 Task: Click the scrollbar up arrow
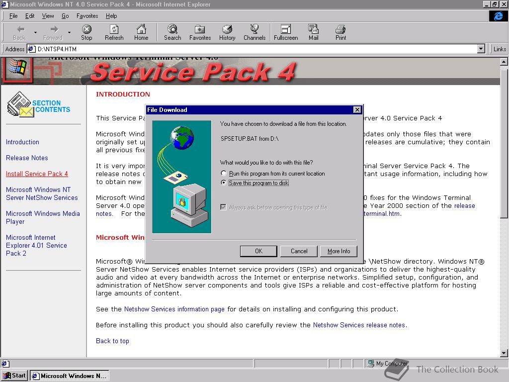click(x=504, y=62)
